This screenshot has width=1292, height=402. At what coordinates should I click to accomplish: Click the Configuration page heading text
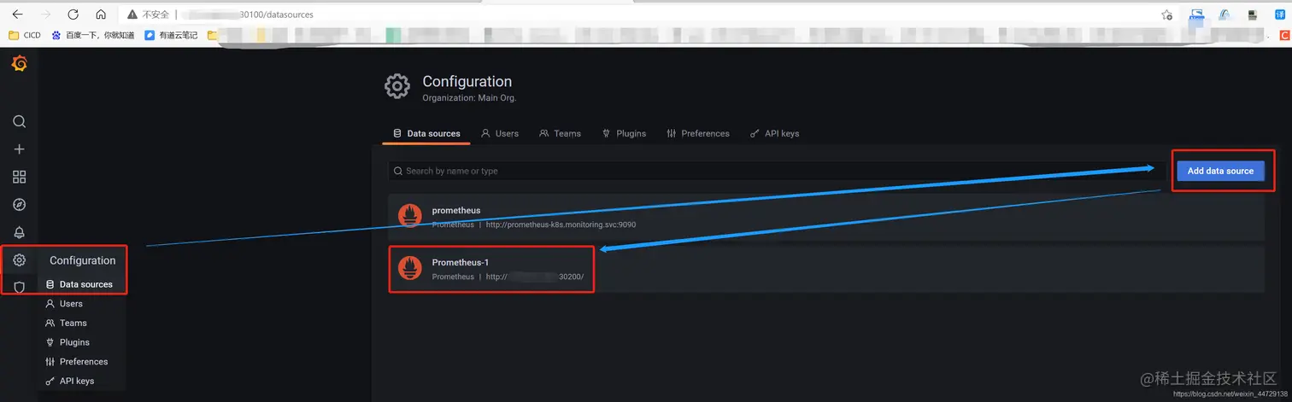[x=467, y=81]
